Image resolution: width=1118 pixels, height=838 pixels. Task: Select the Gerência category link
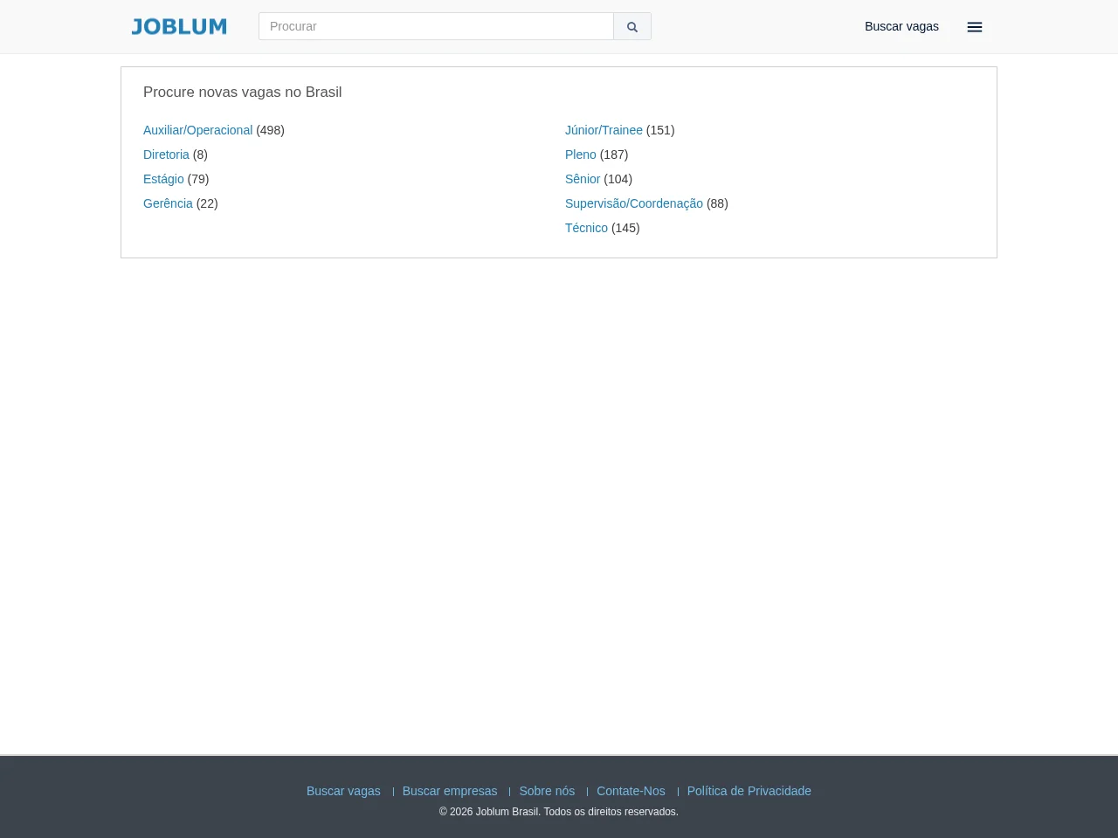click(x=168, y=203)
